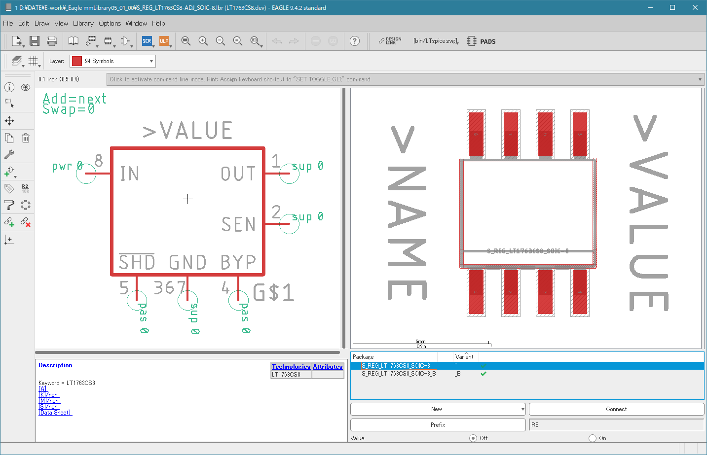This screenshot has height=455, width=707.
Task: Click the Connect button
Action: (616, 409)
